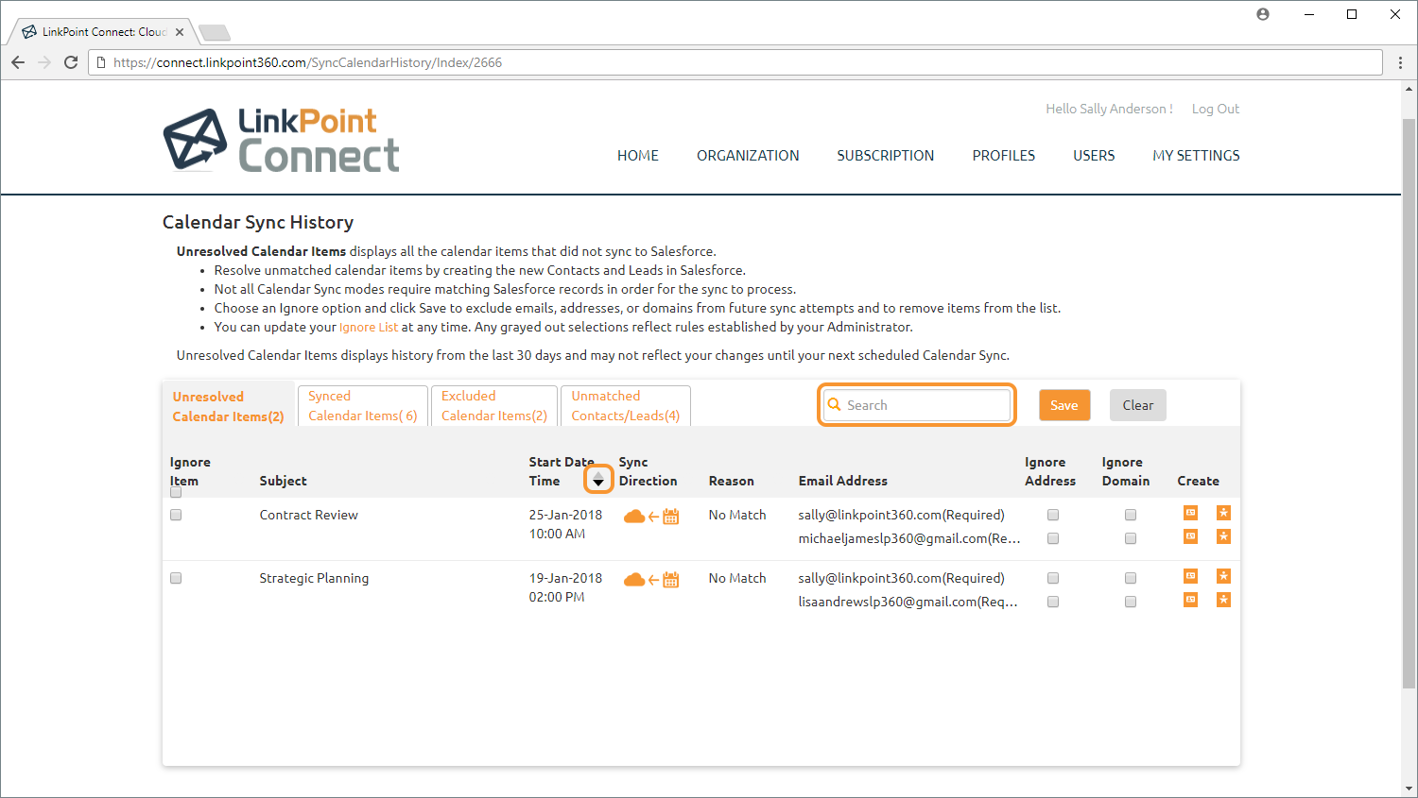Viewport: 1418px width, 798px height.
Task: Create a contact for sally in the Contract Review row
Action: [1190, 513]
